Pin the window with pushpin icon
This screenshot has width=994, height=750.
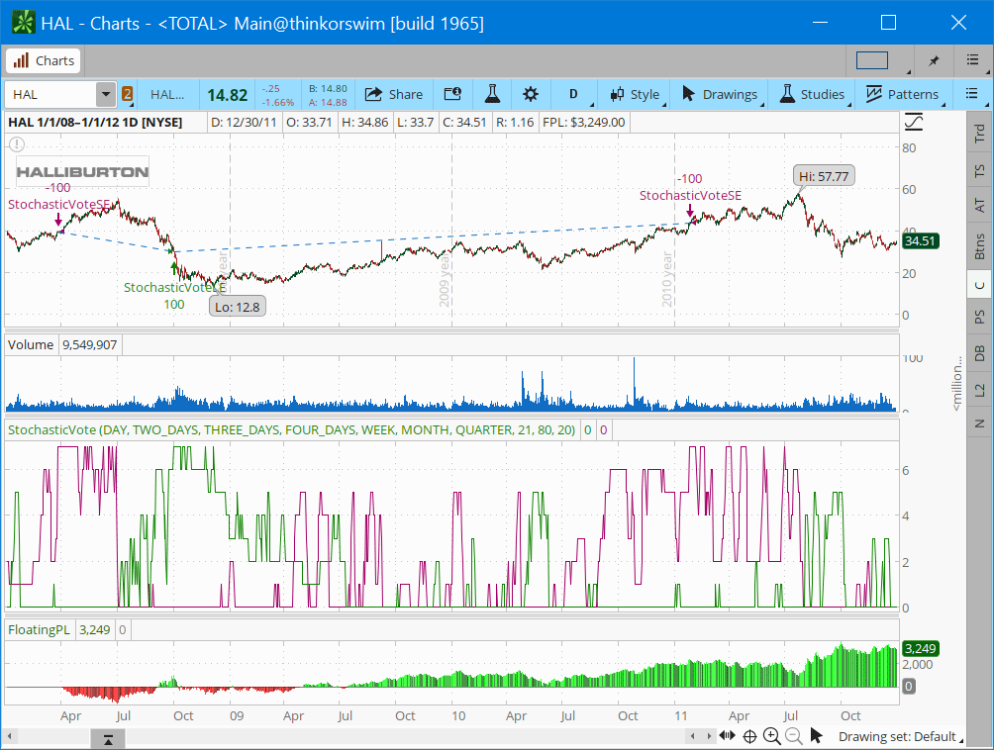[x=934, y=60]
